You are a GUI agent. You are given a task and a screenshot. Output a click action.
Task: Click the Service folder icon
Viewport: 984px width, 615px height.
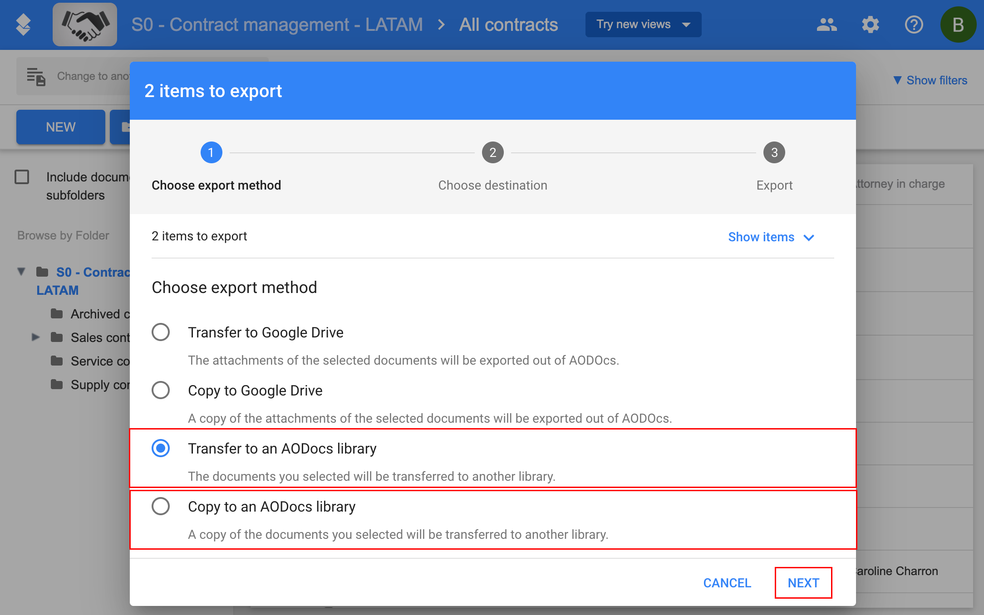pos(57,361)
